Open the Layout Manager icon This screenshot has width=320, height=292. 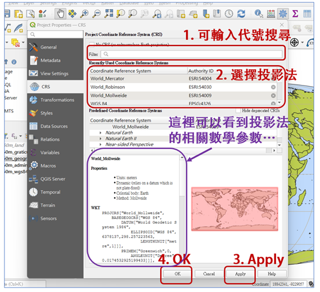[x=30, y=14]
